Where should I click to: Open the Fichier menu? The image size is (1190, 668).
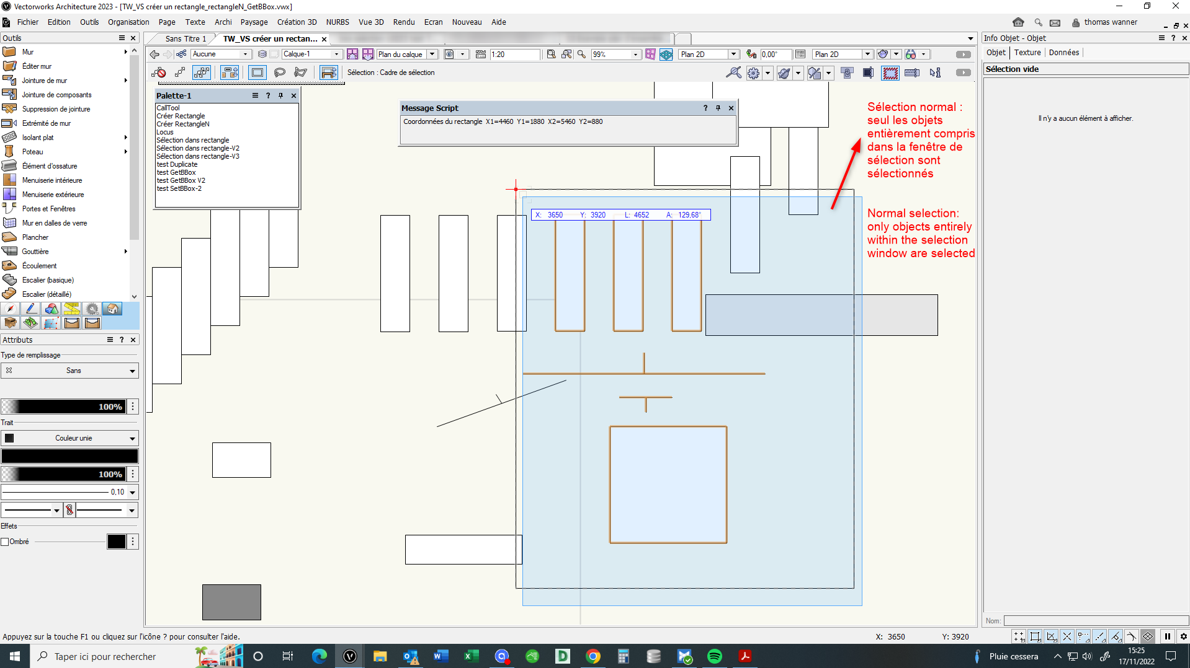click(x=28, y=22)
